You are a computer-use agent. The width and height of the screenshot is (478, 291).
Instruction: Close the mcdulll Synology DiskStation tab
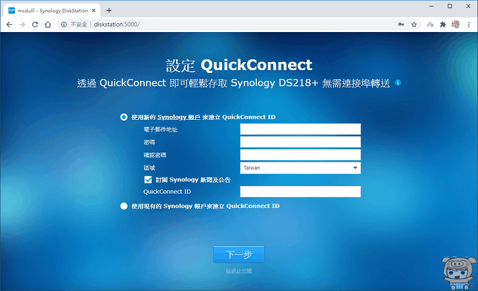(94, 11)
